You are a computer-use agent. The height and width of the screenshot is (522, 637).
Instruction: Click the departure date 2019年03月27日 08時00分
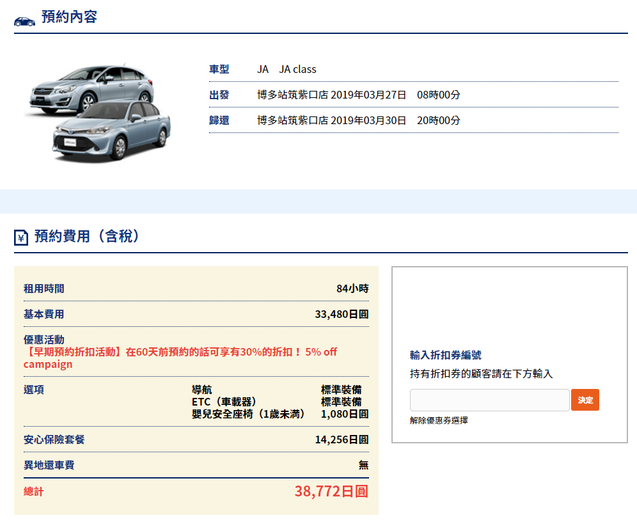click(395, 95)
